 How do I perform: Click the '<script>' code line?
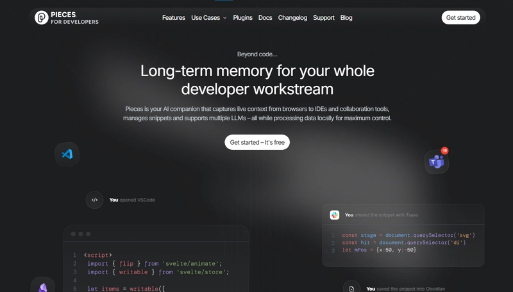[x=98, y=255]
